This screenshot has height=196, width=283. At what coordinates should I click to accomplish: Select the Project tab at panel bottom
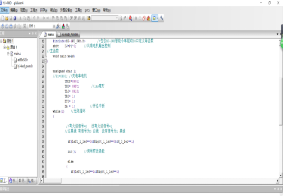click(x=4, y=181)
